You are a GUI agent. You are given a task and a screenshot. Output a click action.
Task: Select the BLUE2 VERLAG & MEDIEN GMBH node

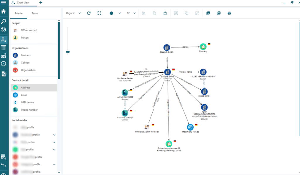(x=203, y=72)
